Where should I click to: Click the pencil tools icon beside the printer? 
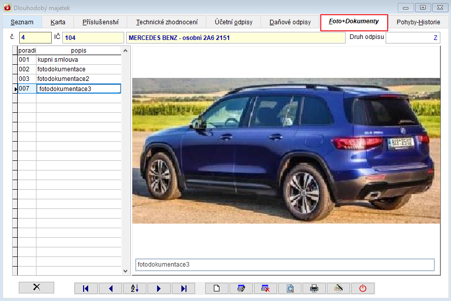coord(339,288)
